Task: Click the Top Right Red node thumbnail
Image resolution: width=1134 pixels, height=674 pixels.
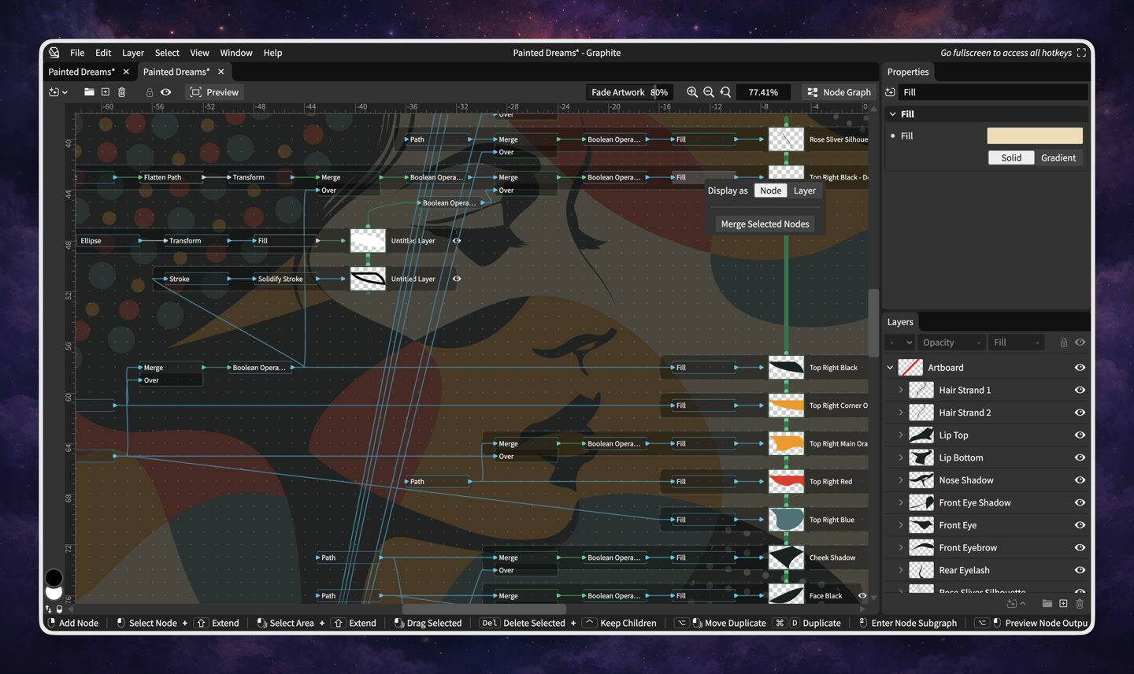Action: [x=786, y=481]
